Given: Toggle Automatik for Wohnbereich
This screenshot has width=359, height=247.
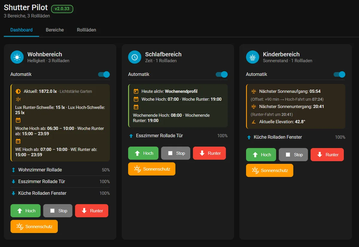Looking at the screenshot, I should (x=104, y=74).
